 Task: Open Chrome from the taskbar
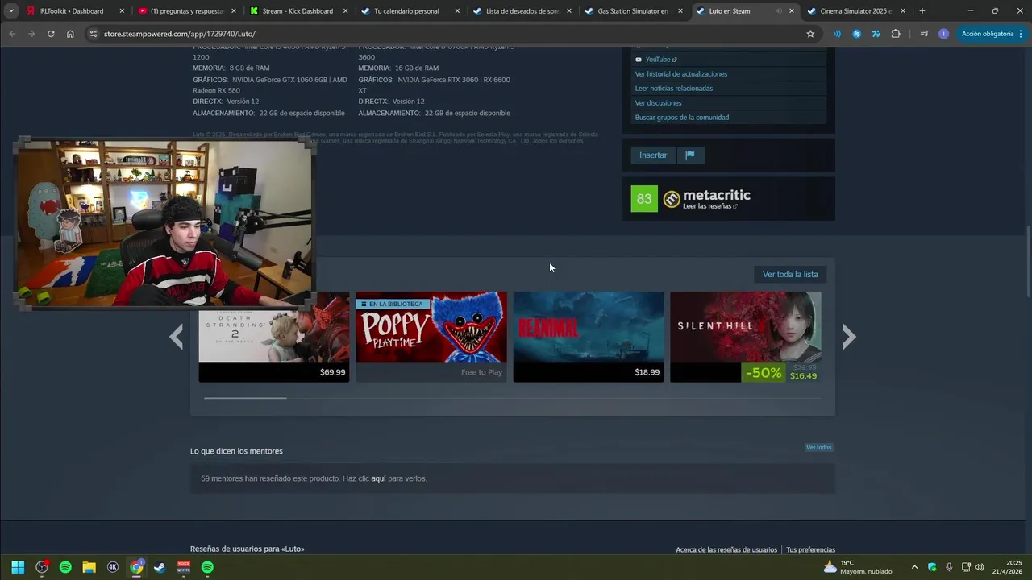click(136, 567)
